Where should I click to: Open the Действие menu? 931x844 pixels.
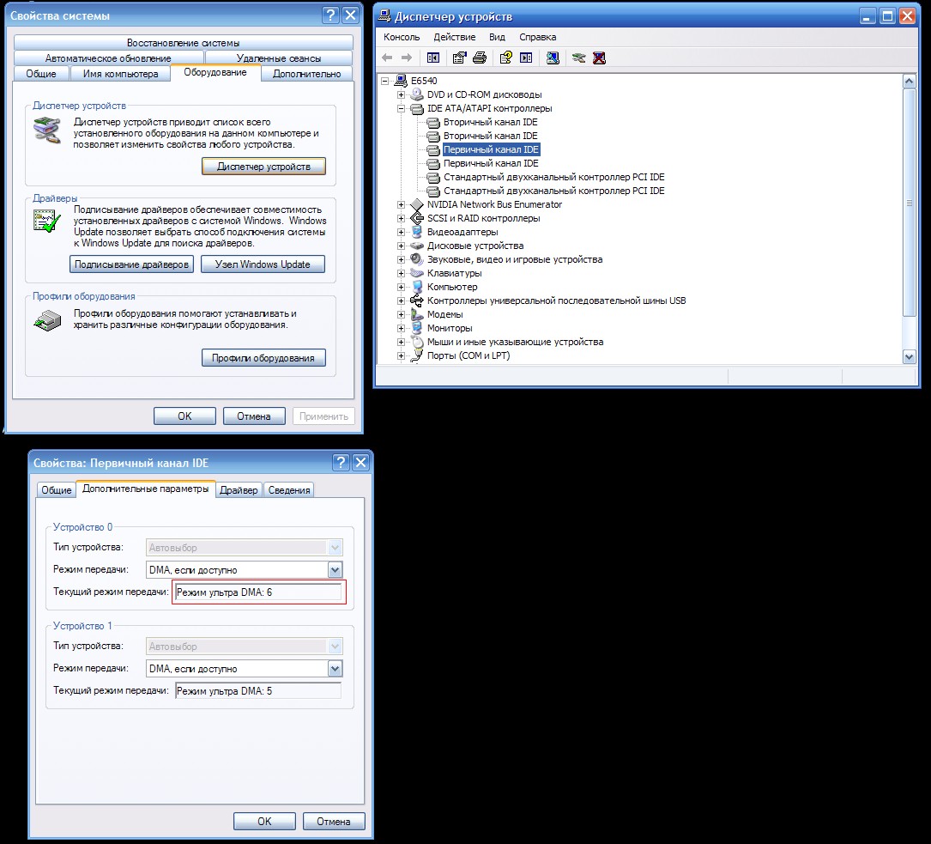tap(454, 37)
